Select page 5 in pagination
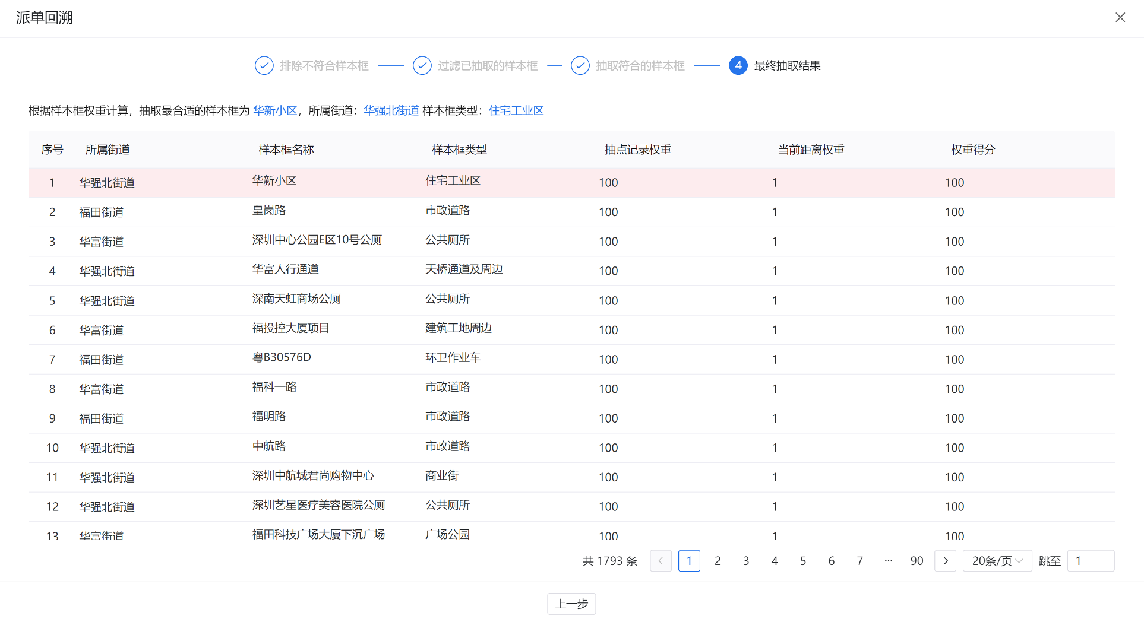This screenshot has width=1144, height=622. 802,561
